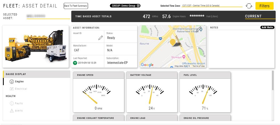Viewport: 280px width, 125px height.
Task: Click the pencil icon to edit Asset ID
Action: click(101, 38)
